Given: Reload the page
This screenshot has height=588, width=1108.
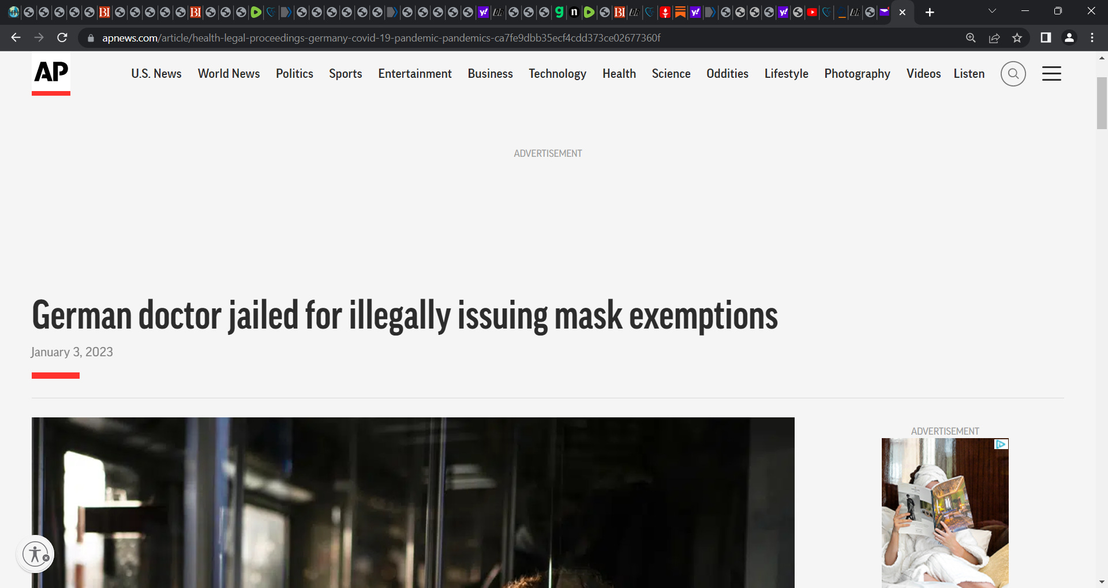Looking at the screenshot, I should 62,38.
